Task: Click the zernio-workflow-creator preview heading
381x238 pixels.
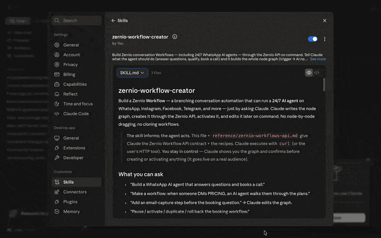Action: point(157,90)
